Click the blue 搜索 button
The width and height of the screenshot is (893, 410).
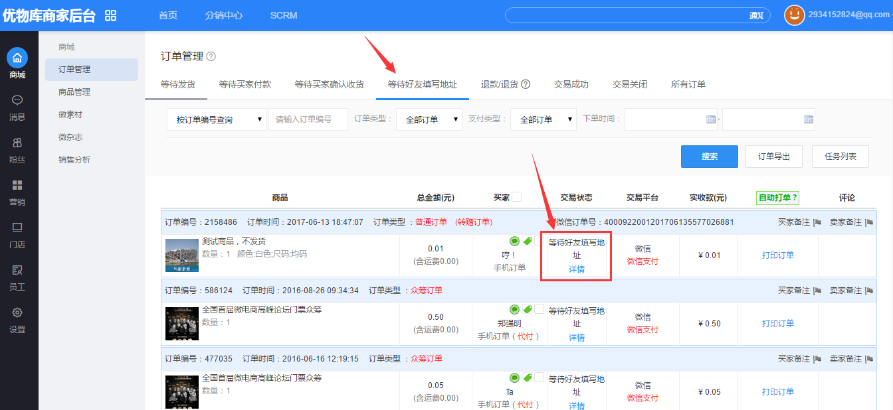click(709, 157)
